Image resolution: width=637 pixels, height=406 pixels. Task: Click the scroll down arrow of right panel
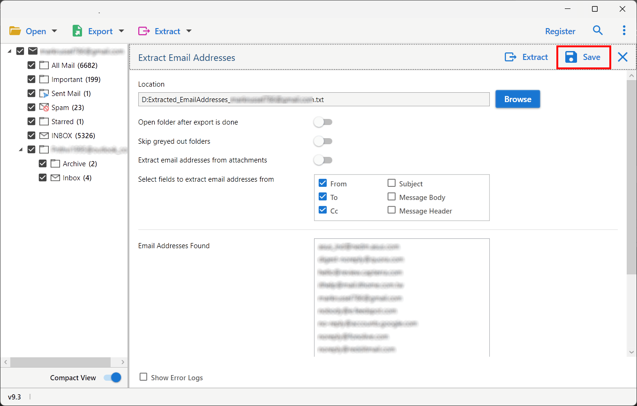pos(631,352)
